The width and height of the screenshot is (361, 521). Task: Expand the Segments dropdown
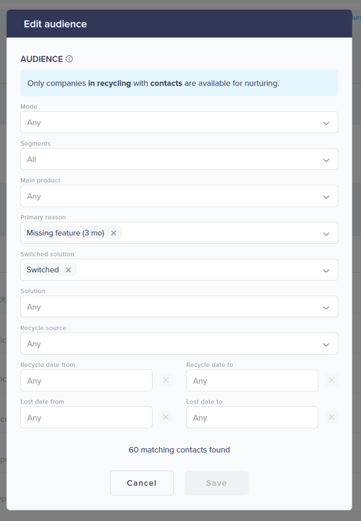point(179,159)
